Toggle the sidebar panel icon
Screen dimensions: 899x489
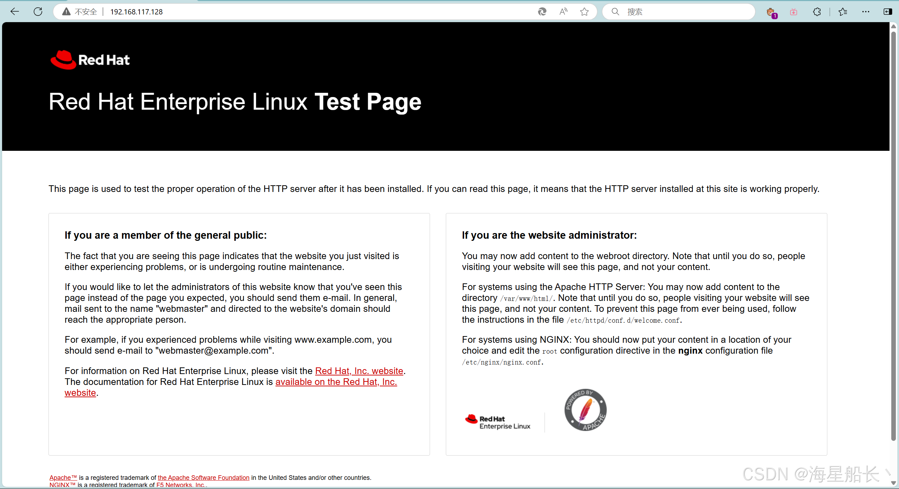pyautogui.click(x=888, y=12)
